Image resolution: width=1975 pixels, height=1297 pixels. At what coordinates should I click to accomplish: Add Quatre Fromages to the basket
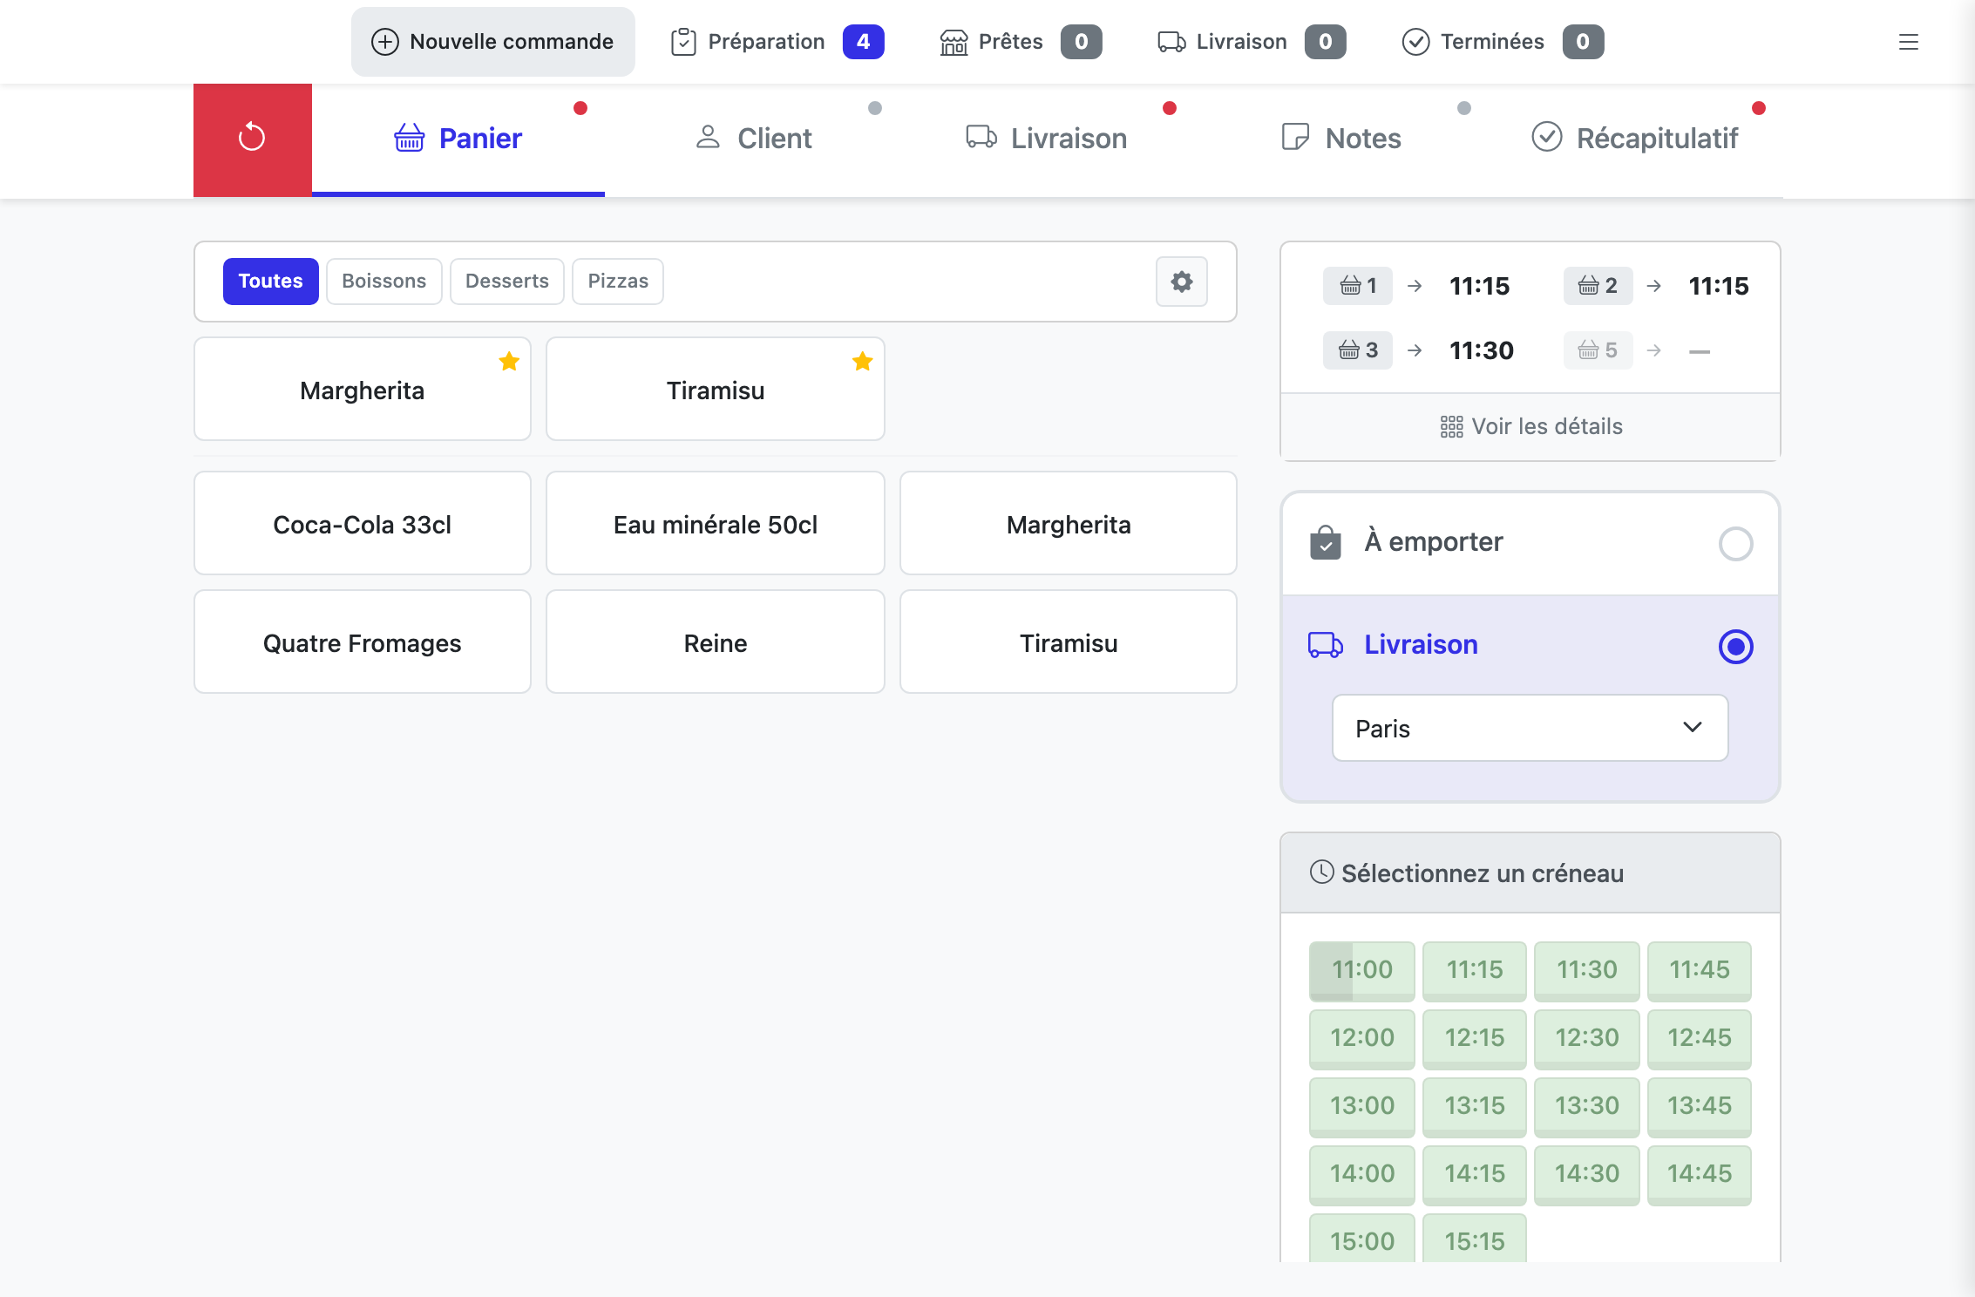coord(363,642)
